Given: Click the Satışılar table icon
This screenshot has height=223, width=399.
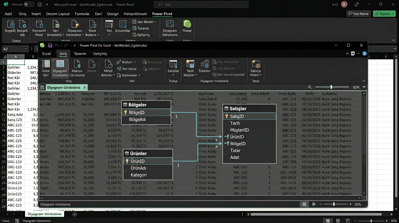Looking at the screenshot, I should point(173,66).
